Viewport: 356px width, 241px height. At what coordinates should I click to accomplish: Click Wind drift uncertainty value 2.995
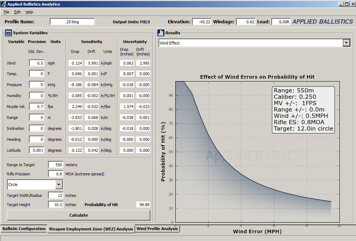point(143,63)
